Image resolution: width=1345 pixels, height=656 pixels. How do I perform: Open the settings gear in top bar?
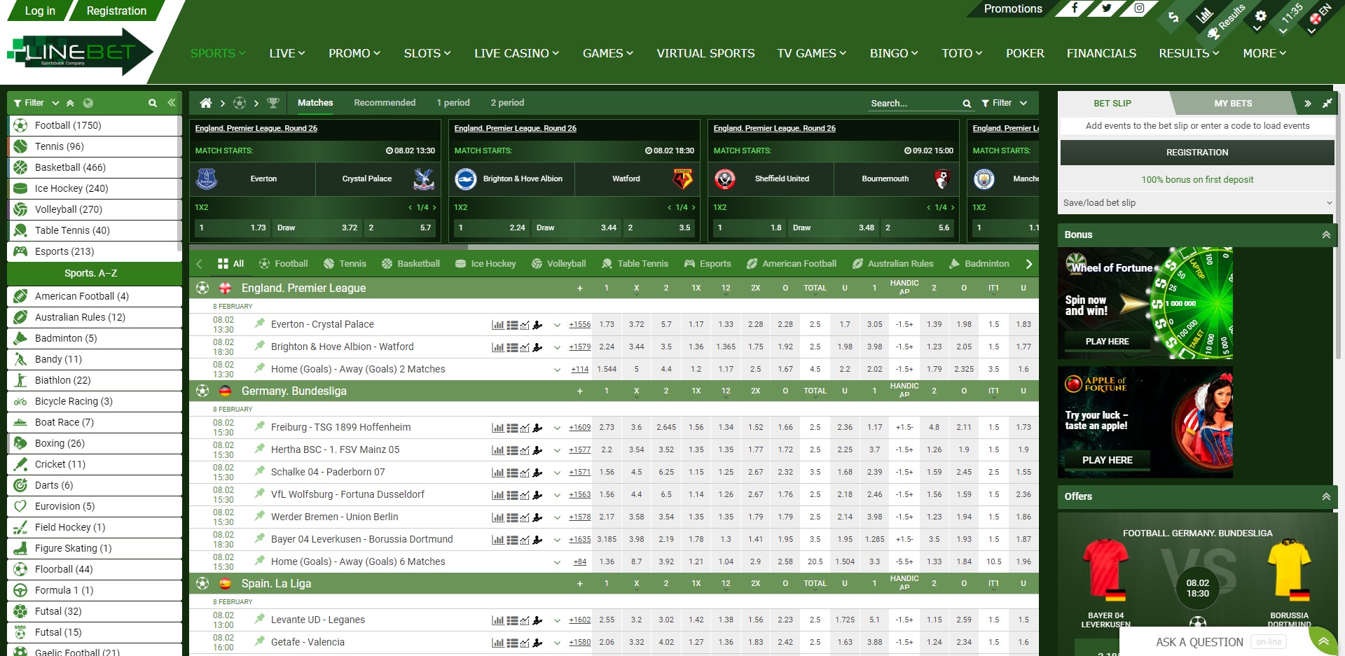(x=1260, y=16)
